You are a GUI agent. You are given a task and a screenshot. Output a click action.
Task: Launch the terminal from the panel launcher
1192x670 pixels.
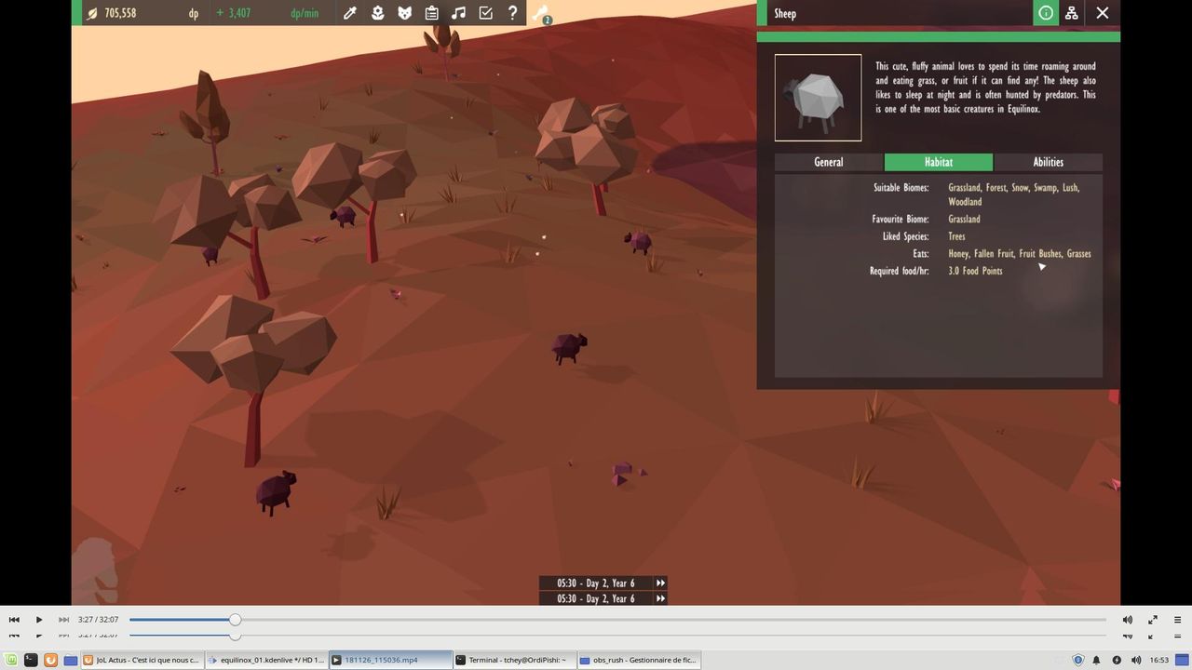tap(30, 660)
